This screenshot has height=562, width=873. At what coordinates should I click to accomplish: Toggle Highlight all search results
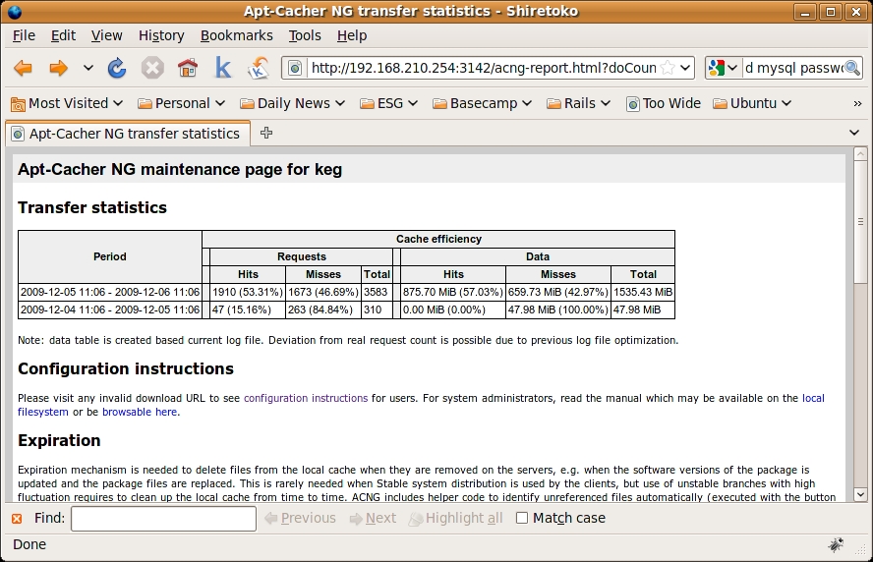pos(455,518)
